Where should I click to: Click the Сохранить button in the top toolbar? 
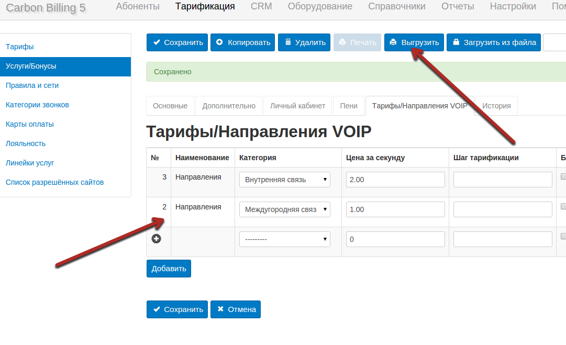177,42
